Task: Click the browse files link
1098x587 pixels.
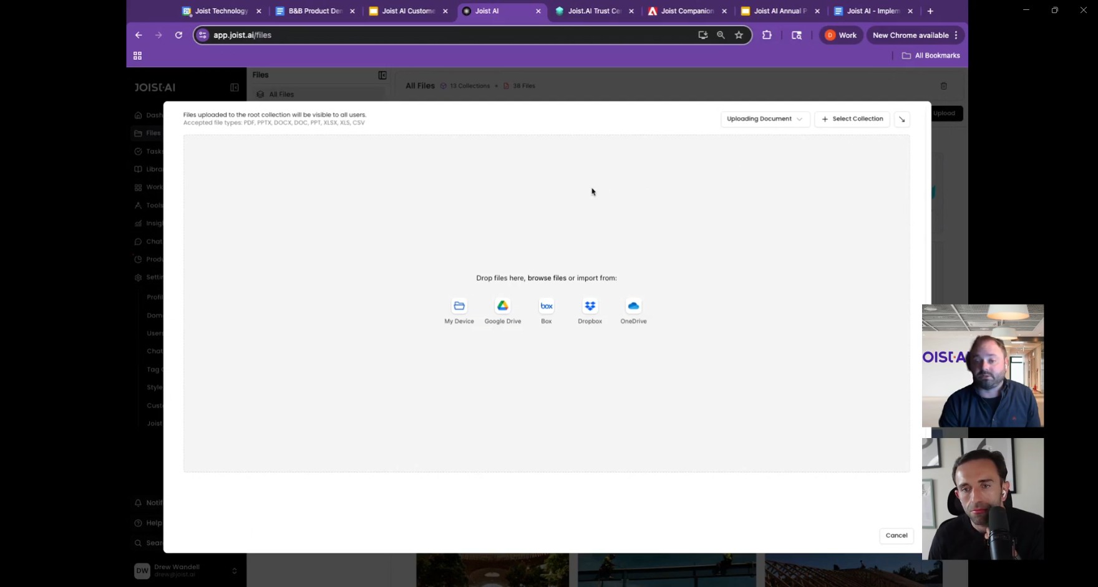Action: [x=547, y=278]
